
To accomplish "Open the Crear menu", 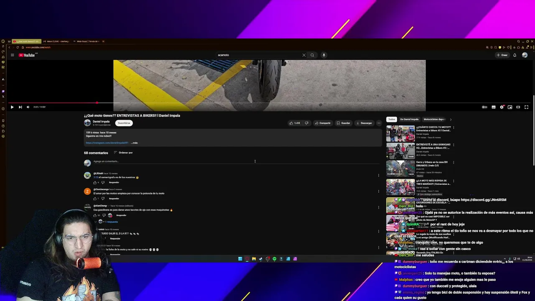I will [x=502, y=55].
